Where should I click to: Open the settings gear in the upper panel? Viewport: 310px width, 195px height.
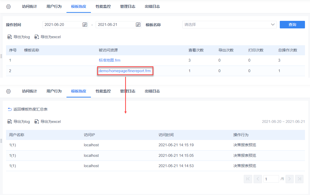click(x=8, y=7)
